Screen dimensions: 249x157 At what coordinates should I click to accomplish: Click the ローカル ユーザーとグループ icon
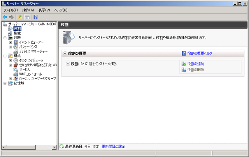tap(16, 79)
